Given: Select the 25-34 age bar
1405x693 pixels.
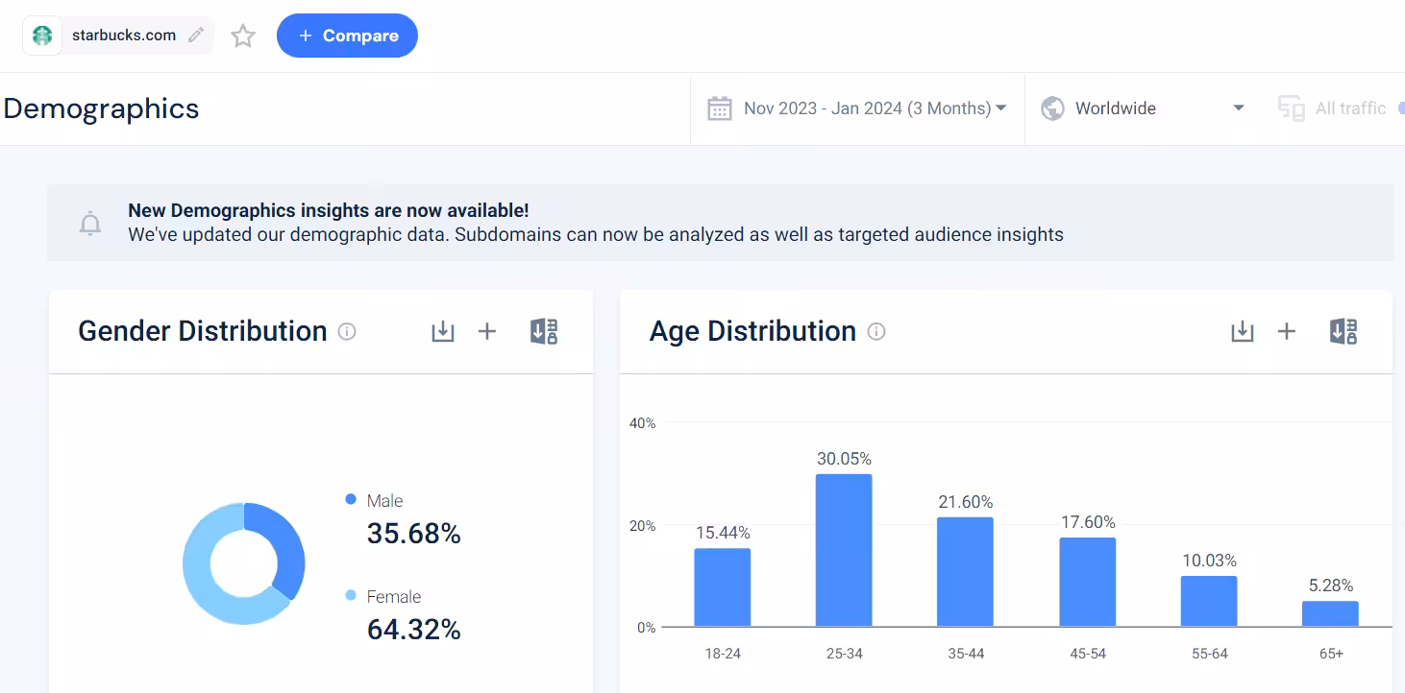Looking at the screenshot, I should point(844,550).
